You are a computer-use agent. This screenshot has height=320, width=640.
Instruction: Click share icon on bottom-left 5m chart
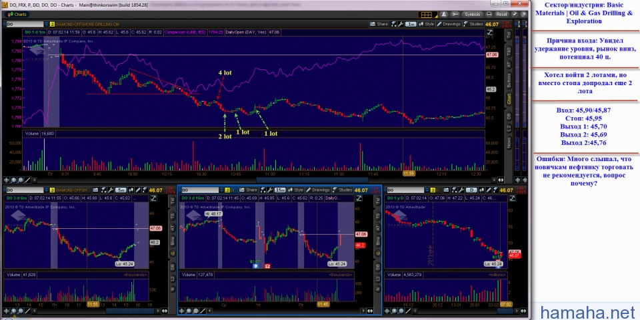click(x=95, y=190)
